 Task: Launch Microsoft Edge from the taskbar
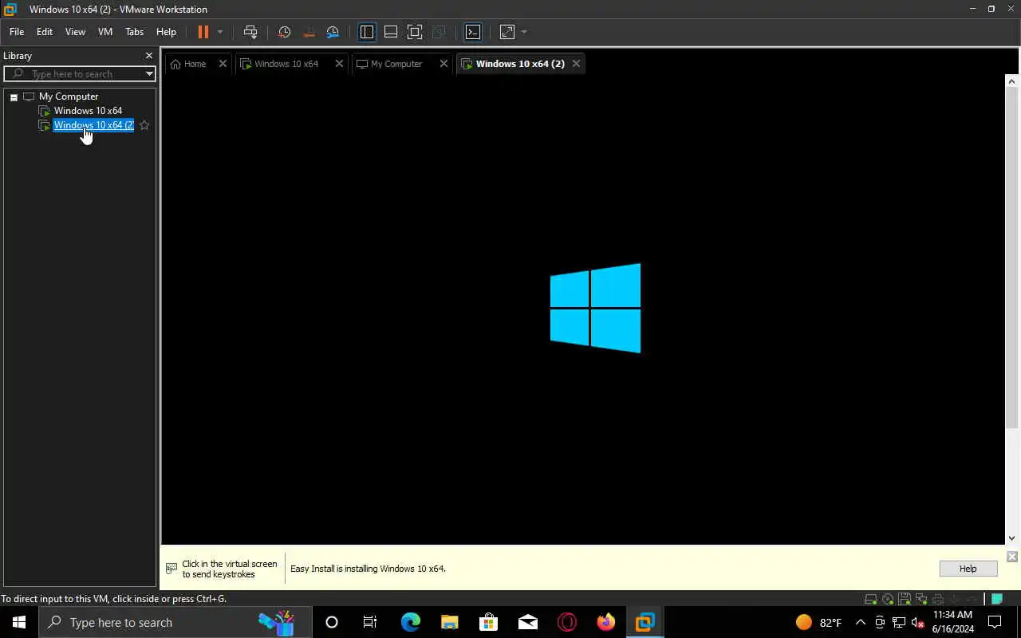(410, 622)
